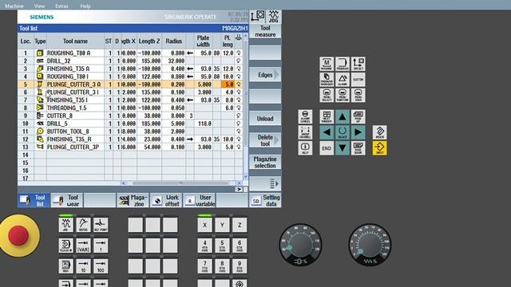Select the Z axis key
This screenshot has width=511, height=287.
240,225
